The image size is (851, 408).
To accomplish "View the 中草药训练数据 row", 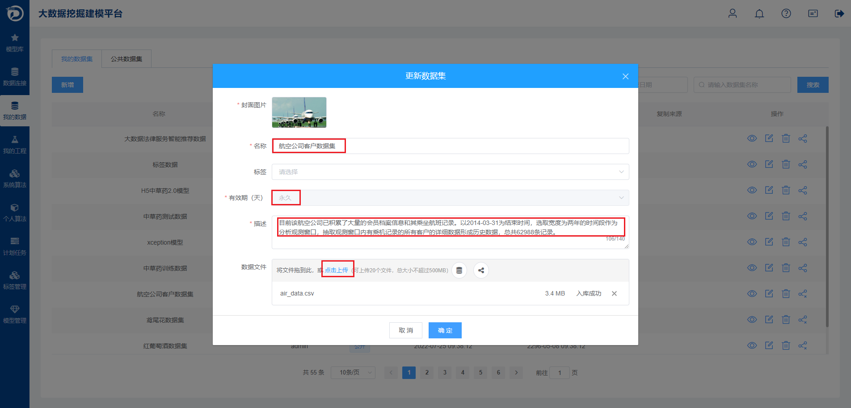I will (x=752, y=268).
